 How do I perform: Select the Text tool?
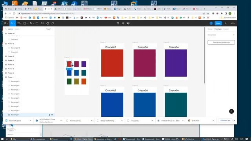[37, 23]
